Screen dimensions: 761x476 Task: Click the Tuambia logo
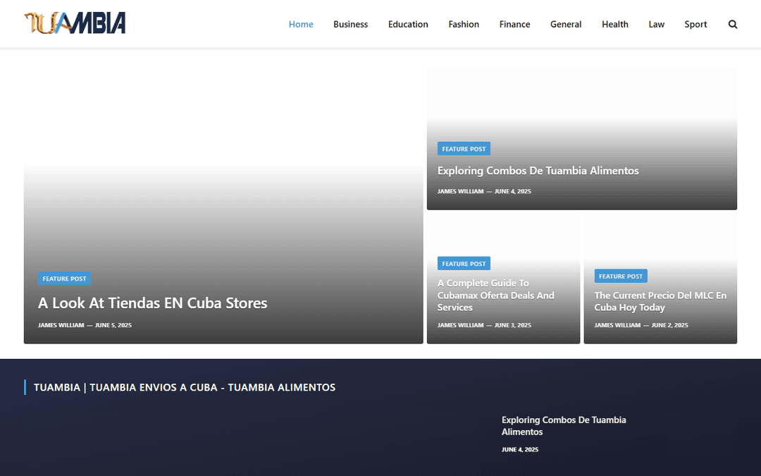pyautogui.click(x=75, y=23)
